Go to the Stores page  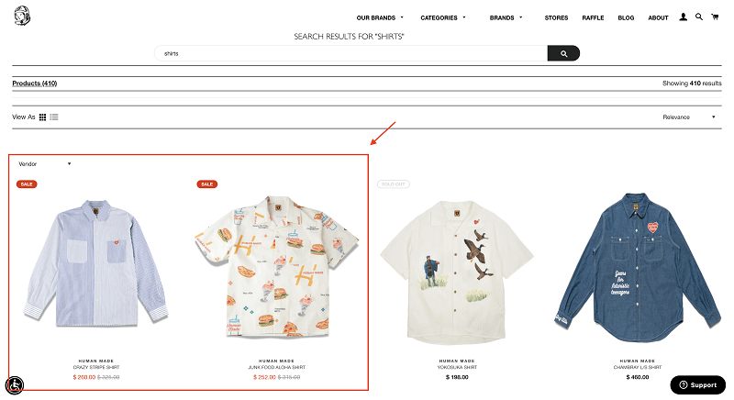click(x=556, y=17)
